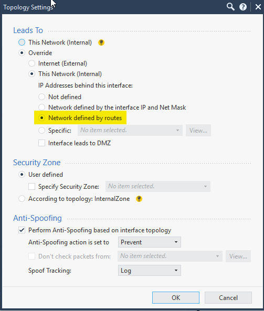The width and height of the screenshot is (264, 311).
Task: Open Spoof Tracking Log dropdown
Action: [x=150, y=270]
